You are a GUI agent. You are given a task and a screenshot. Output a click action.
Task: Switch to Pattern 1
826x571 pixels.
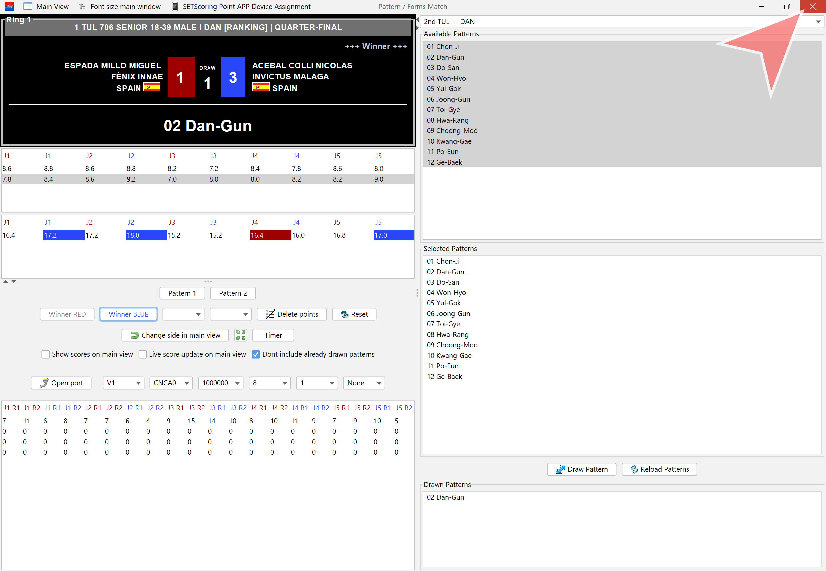coord(182,293)
